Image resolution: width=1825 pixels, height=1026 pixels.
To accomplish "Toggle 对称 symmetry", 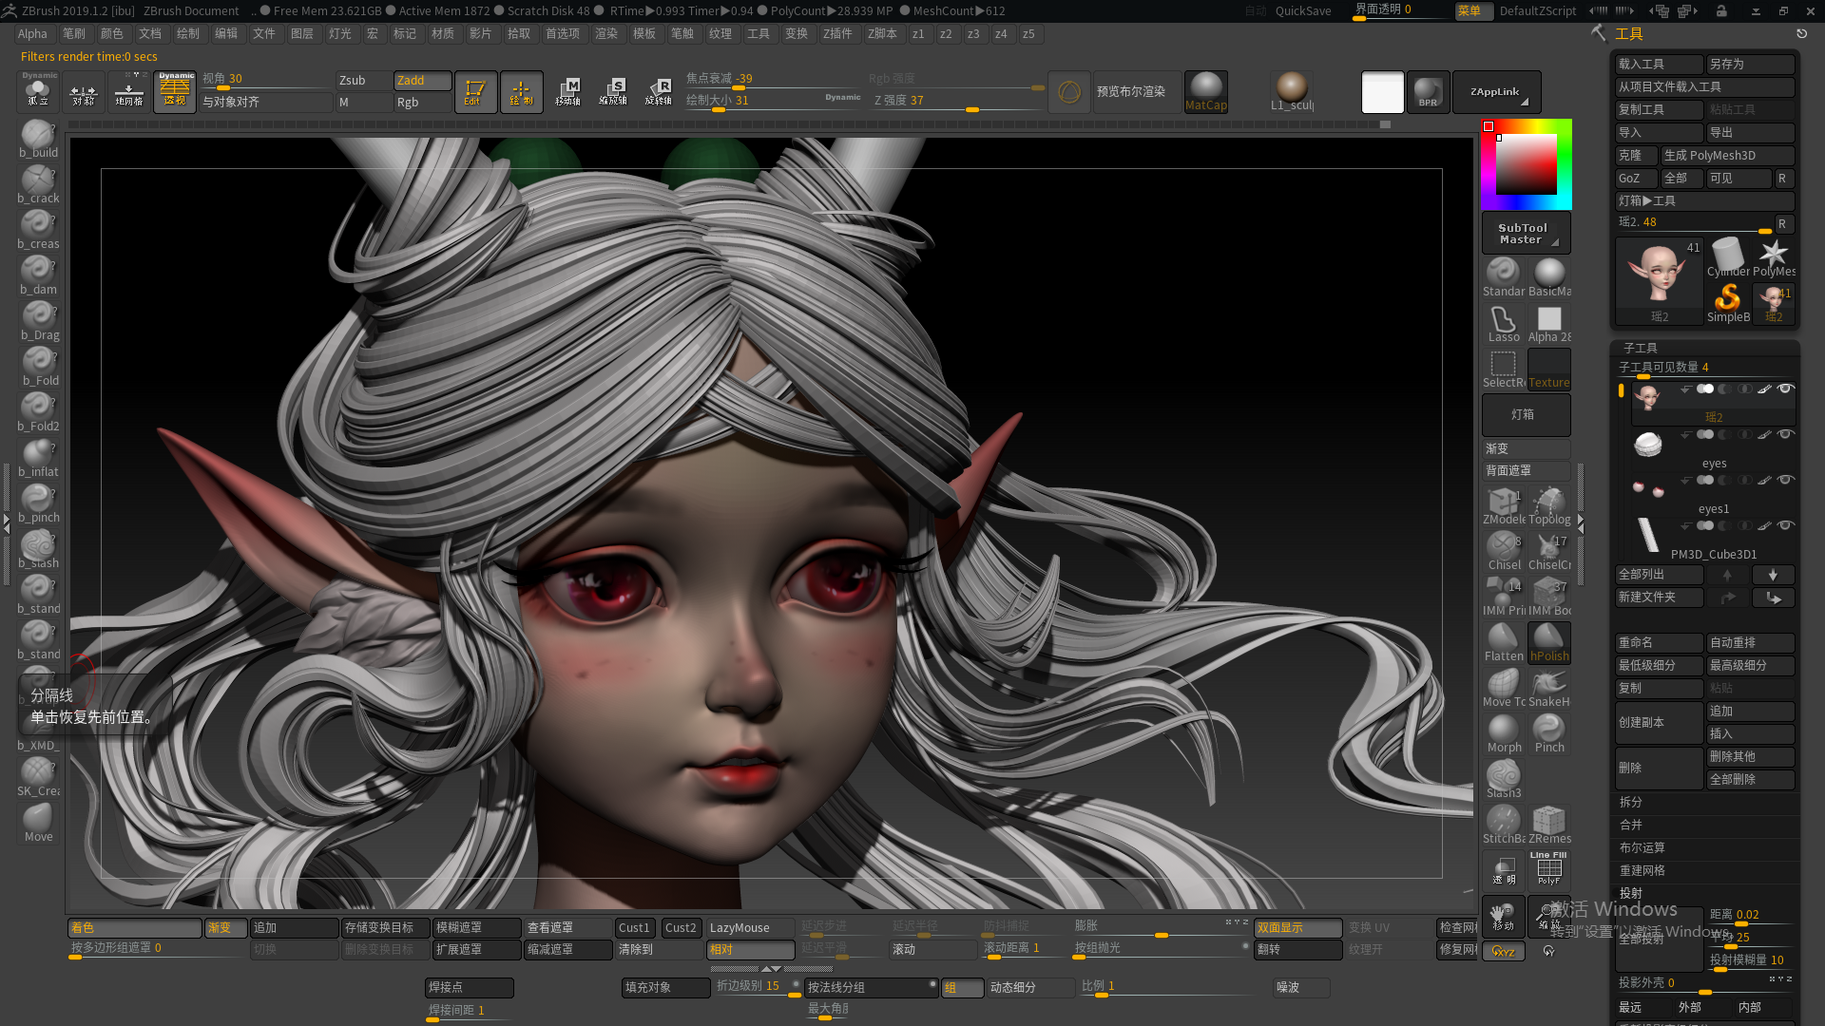I will tap(84, 92).
